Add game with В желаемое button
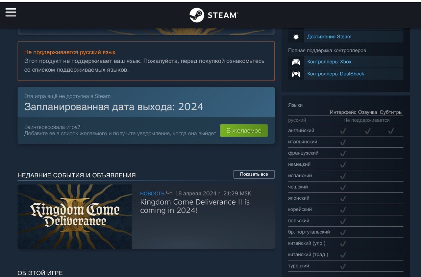This screenshot has height=277, width=421. coord(244,131)
